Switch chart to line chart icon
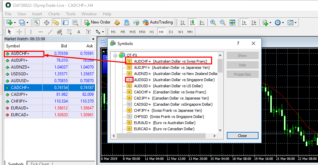 202,22
